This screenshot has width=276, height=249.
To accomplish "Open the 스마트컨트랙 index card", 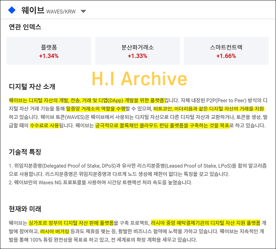I will click(x=226, y=51).
